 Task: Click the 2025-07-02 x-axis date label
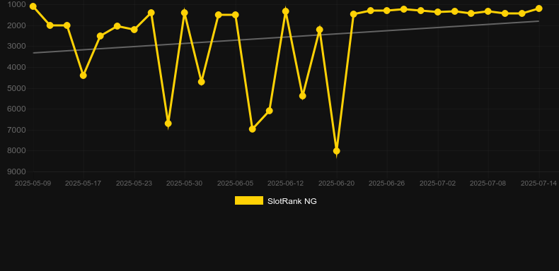coord(438,183)
